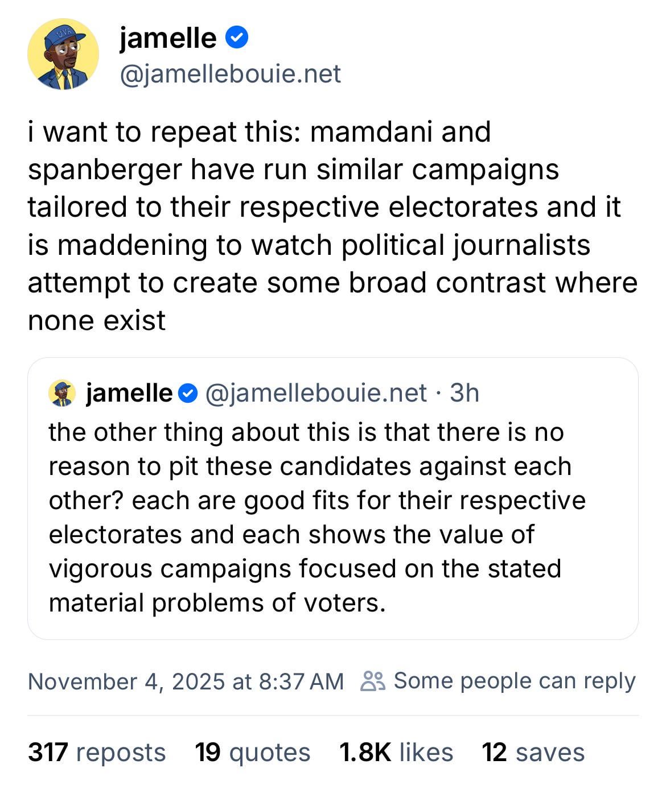666x785 pixels.
Task: Click the verified badge beside the main jamelle name
Action: point(237,38)
